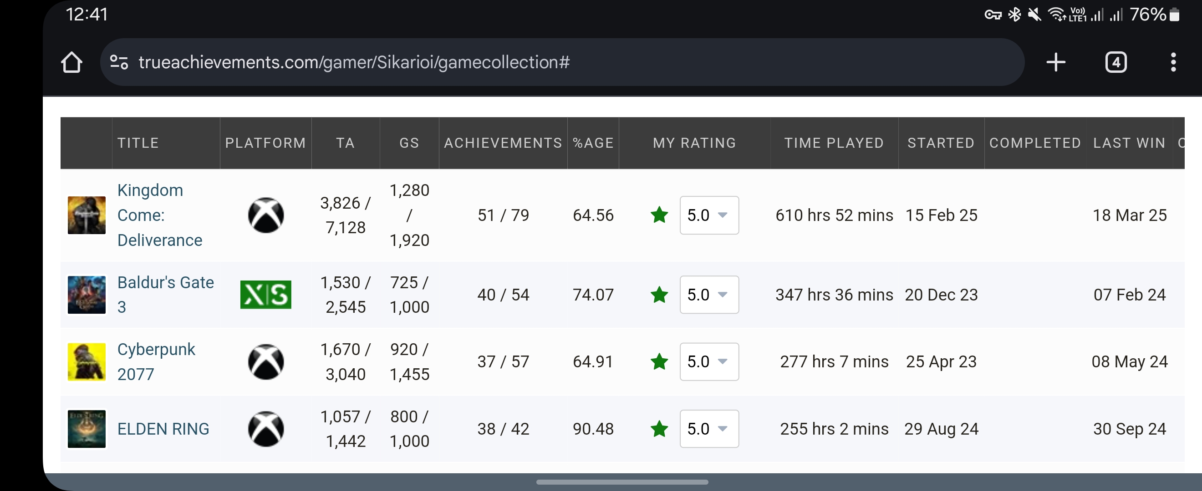
Task: Click the green star beside the ELDEN RING rating
Action: coord(659,429)
